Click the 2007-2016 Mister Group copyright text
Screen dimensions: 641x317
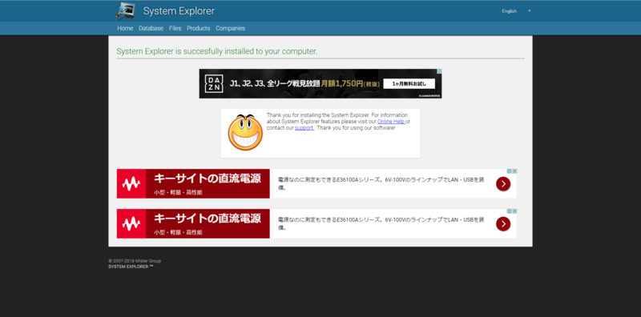(x=135, y=261)
